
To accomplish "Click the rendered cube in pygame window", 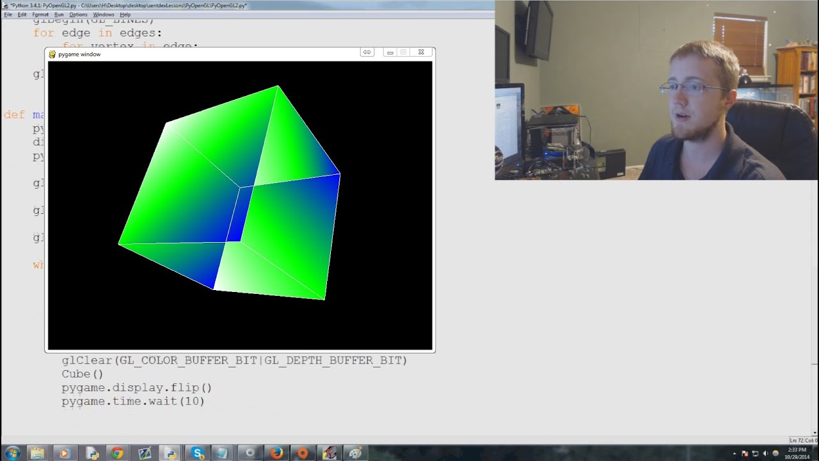I will (230, 192).
